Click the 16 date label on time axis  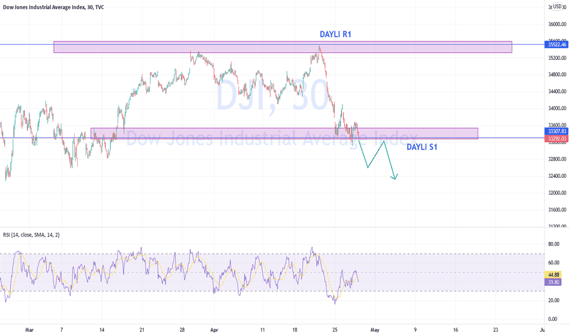click(x=456, y=330)
